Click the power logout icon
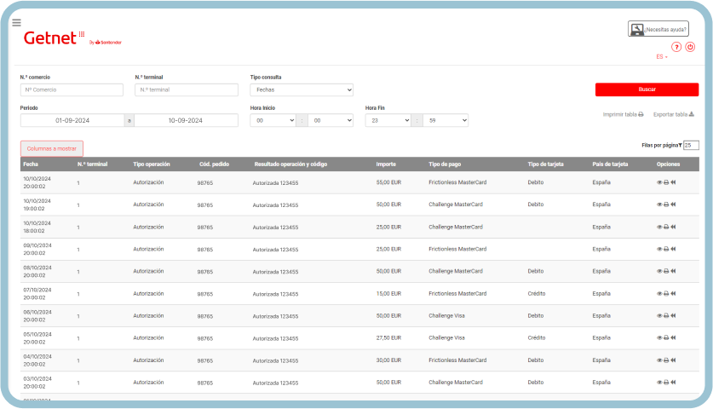Viewport: 713px width, 409px height. tap(690, 47)
